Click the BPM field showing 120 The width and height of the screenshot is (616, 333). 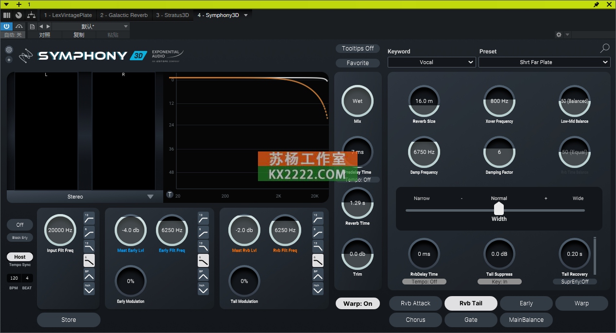click(14, 279)
